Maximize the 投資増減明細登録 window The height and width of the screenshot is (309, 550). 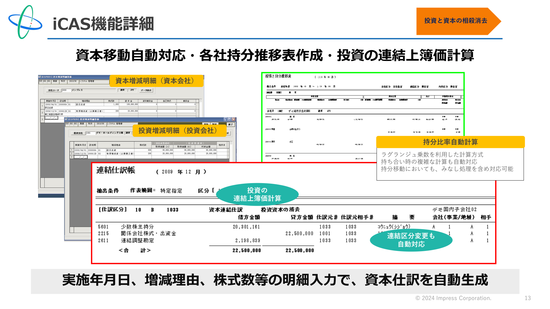tap(229, 119)
